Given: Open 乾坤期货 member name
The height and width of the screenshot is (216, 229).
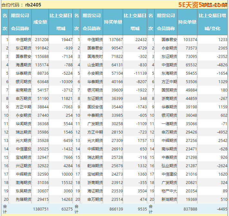Looking at the screenshot, I should point(95,166).
